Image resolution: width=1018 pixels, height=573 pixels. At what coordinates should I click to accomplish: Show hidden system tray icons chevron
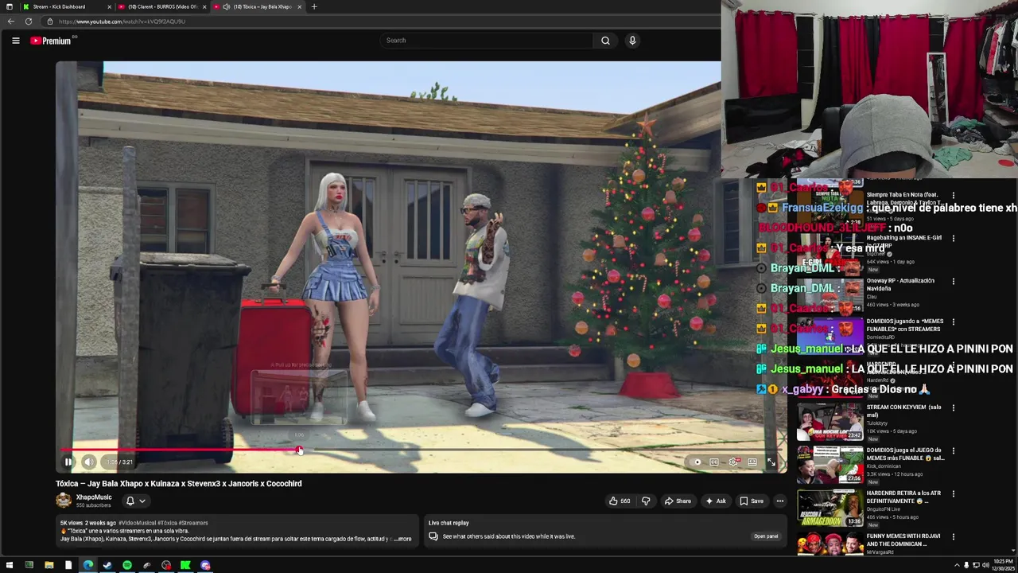tap(956, 566)
